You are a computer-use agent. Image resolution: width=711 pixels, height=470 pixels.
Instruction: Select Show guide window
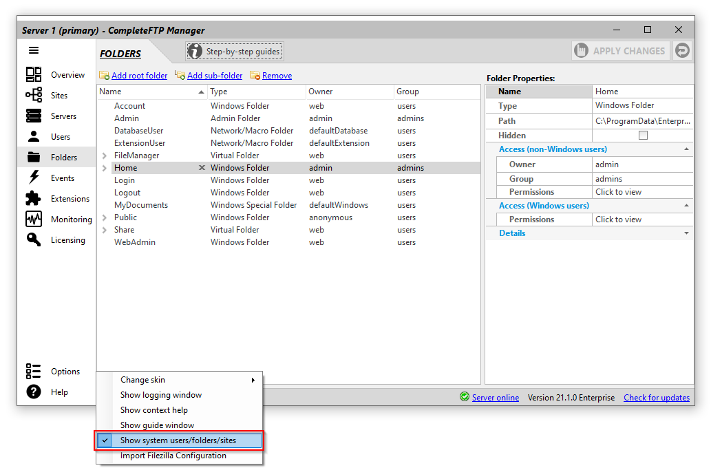tap(179, 425)
